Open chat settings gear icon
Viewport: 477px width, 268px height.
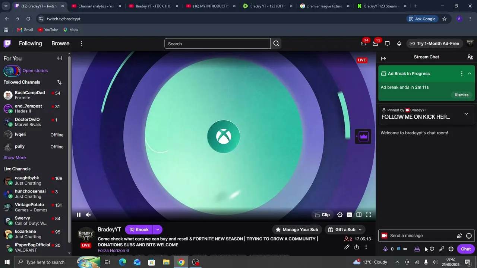[451, 249]
